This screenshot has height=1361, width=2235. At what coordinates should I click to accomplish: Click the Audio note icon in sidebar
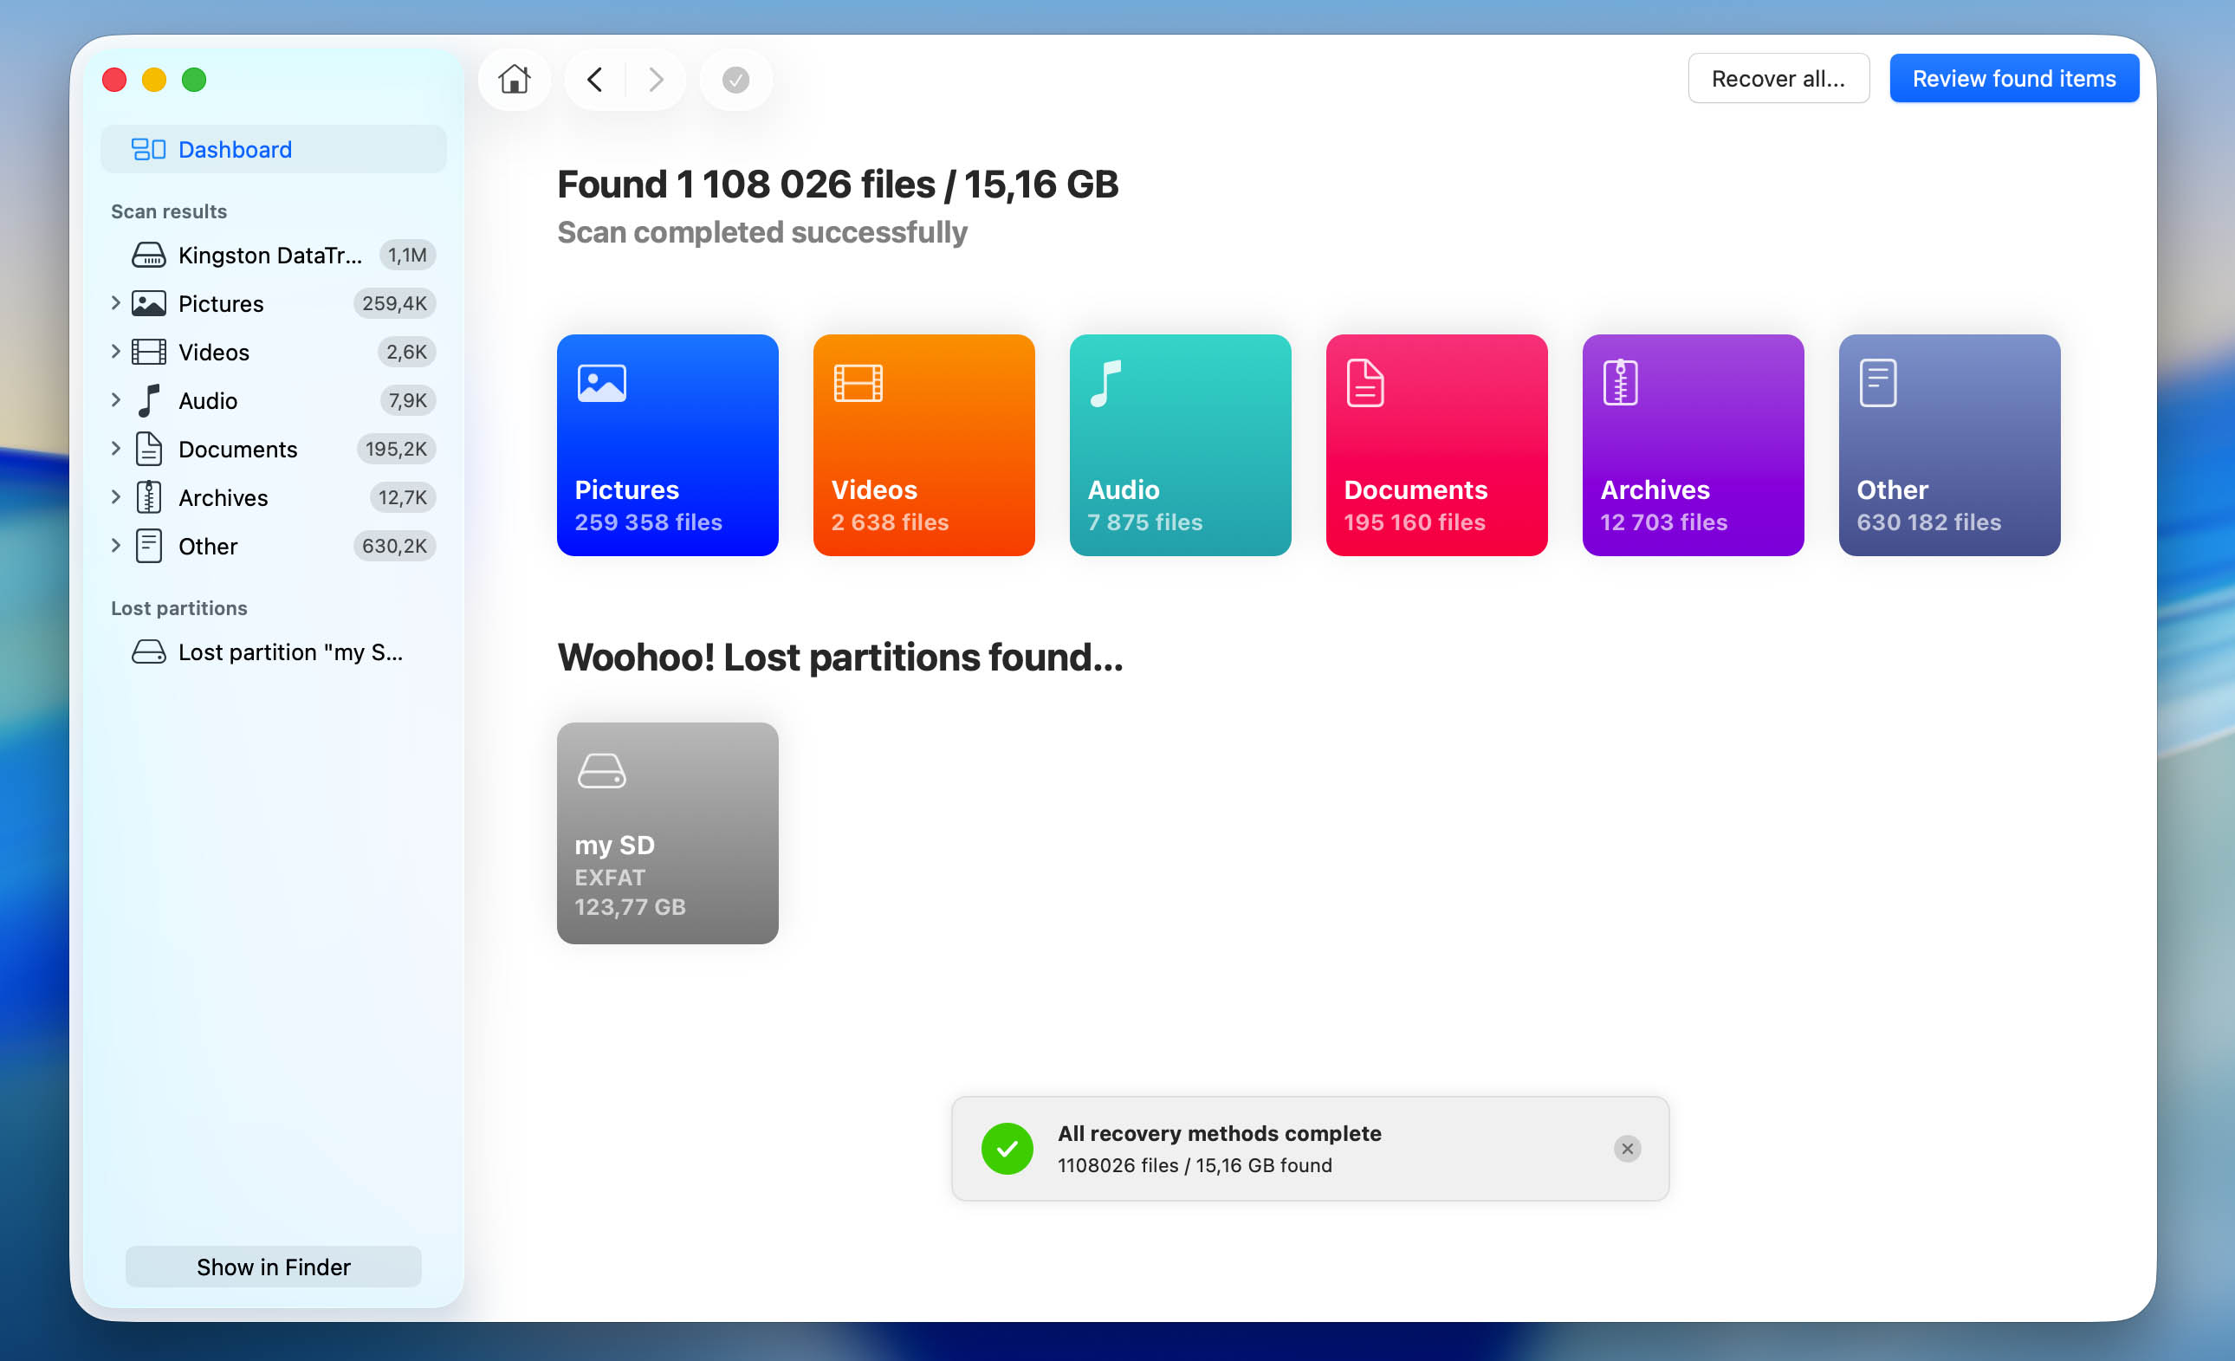[x=149, y=400]
